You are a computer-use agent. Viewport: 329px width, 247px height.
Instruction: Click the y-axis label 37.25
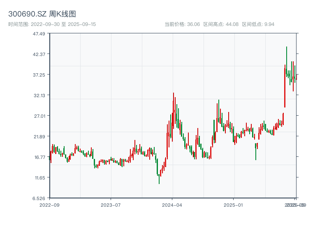[x=39, y=75]
